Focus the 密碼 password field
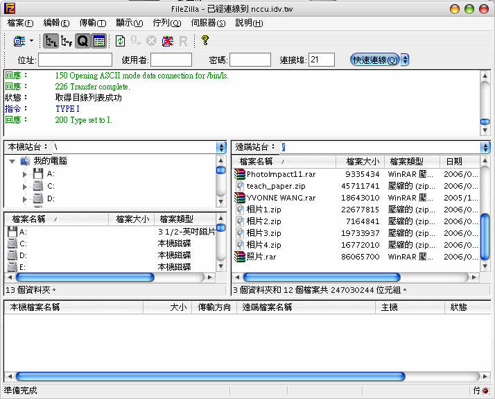Viewport: 495px width, 399px height. pyautogui.click(x=250, y=60)
